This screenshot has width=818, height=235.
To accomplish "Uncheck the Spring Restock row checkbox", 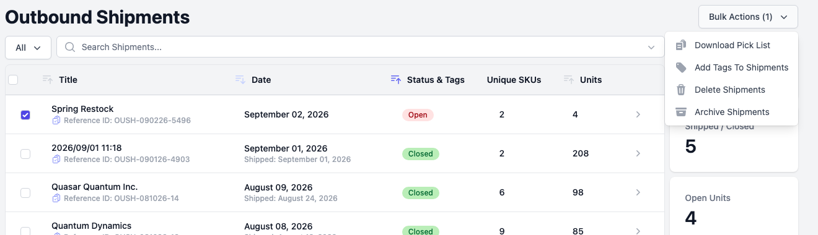I will click(25, 115).
